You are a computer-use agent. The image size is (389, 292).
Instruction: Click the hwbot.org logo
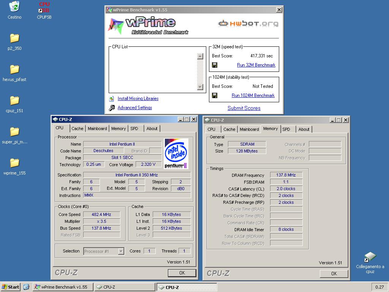pos(248,23)
